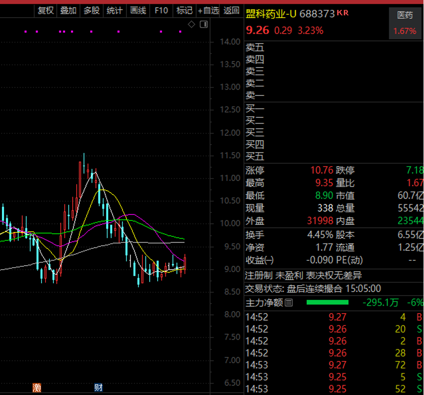Click the 盟科药业-U stock name
The image size is (424, 395).
(271, 14)
